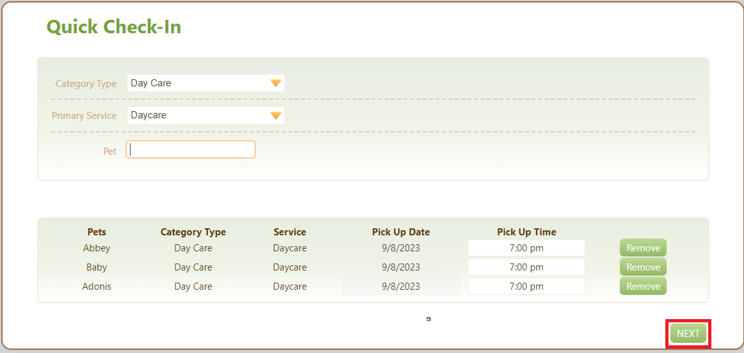This screenshot has width=744, height=353.
Task: Edit Abbey's pick up time field
Action: [526, 248]
